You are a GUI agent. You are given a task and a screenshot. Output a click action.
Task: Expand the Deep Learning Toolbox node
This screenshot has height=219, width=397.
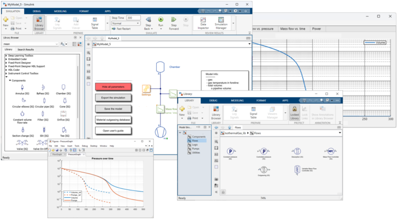pyautogui.click(x=6, y=55)
